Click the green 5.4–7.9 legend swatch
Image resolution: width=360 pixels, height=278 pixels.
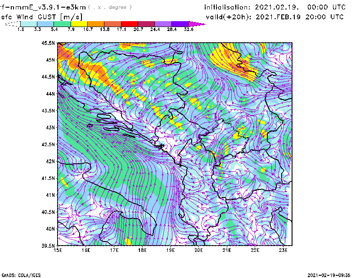62,24
